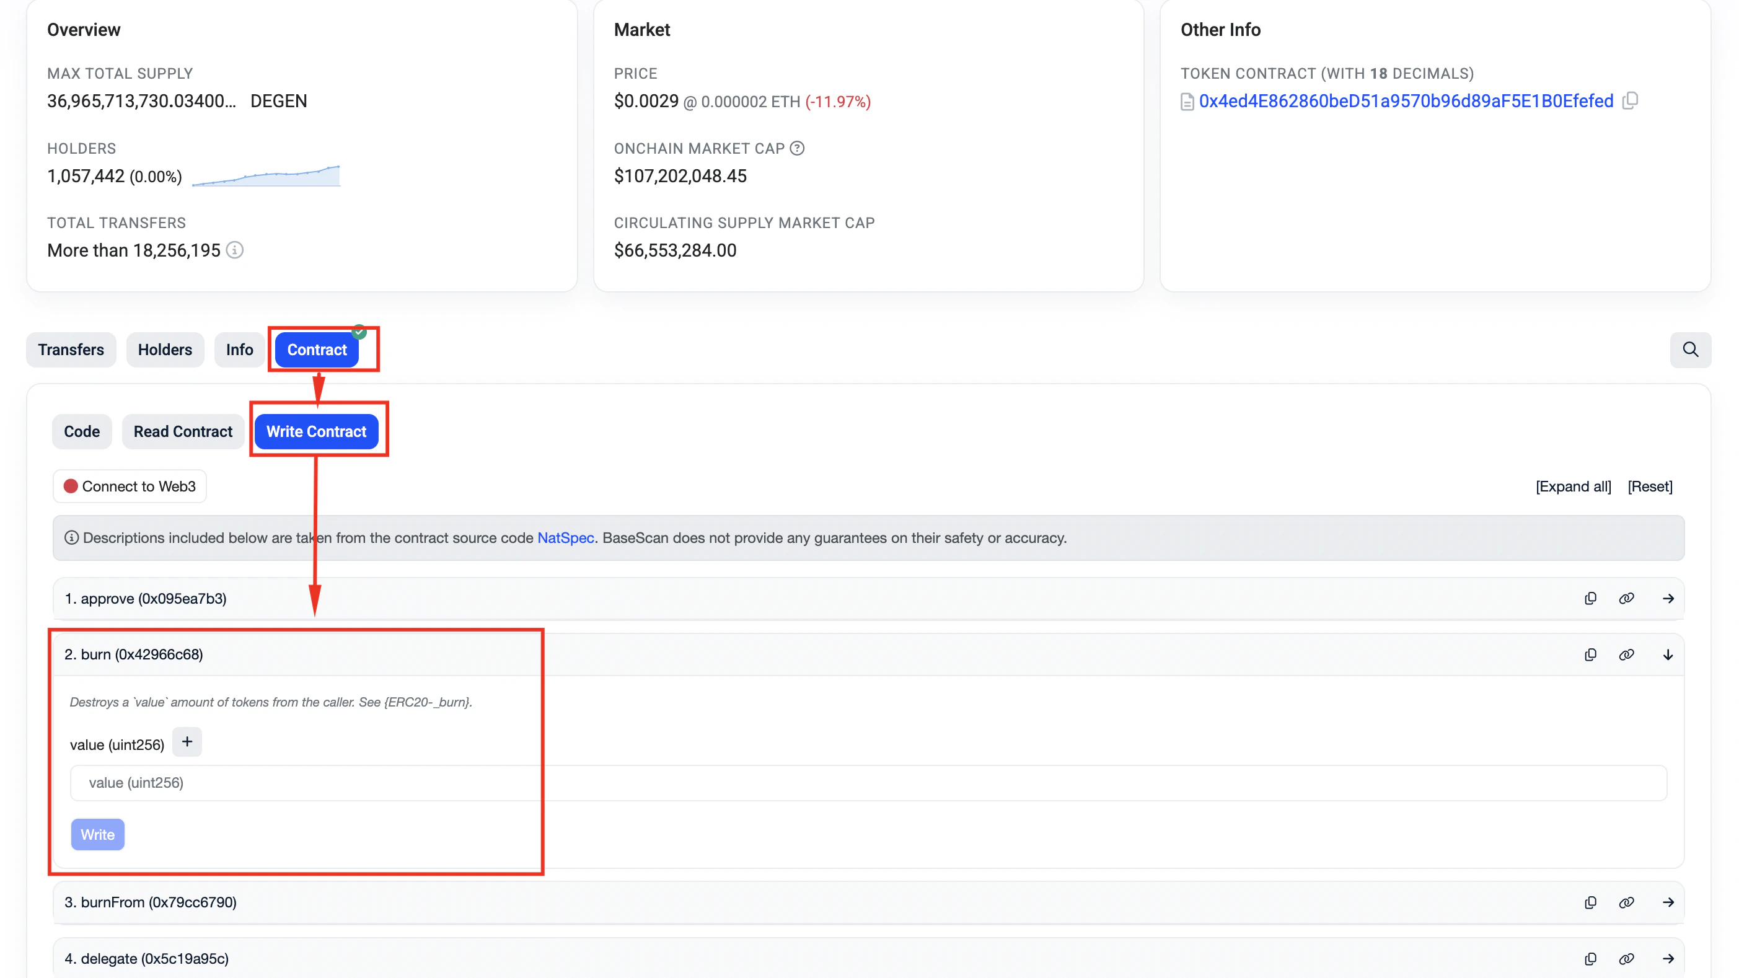Screen dimensions: 1739x978
Task: Click the permalink icon on the burnFrom row
Action: pos(1626,902)
